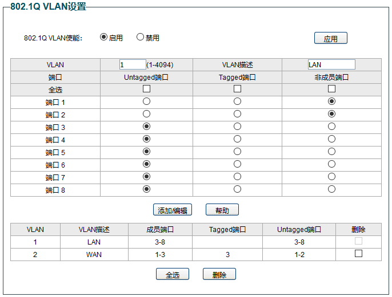Image resolution: width=392 pixels, height=297 pixels.
Task: Set 端口 3 as Tagged port
Action: point(237,127)
